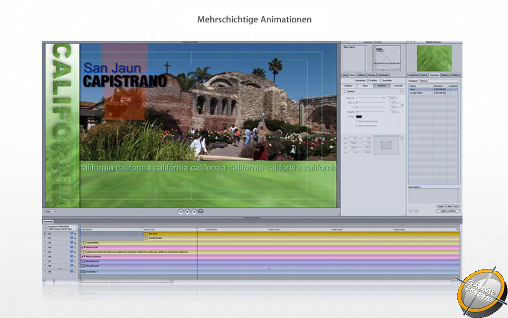
Task: Expand track 03 disclosure triangle
Action: 75,243
